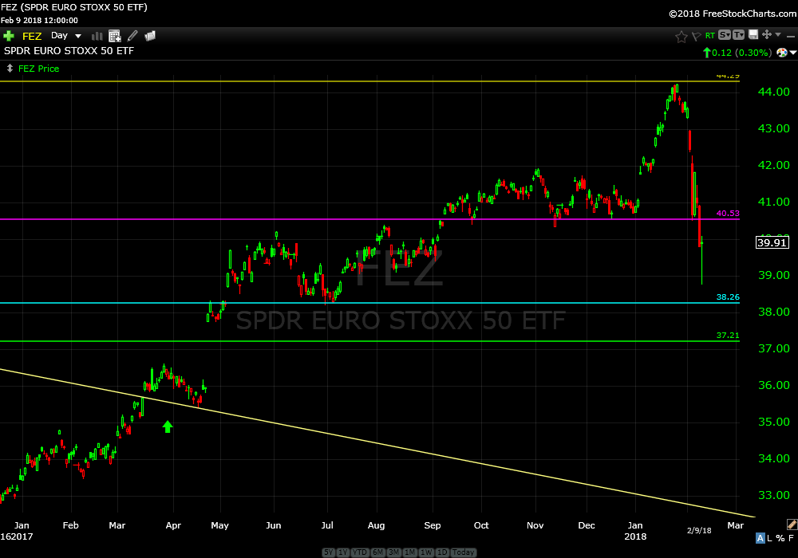Click the four-way move arrows icon

click(766, 35)
